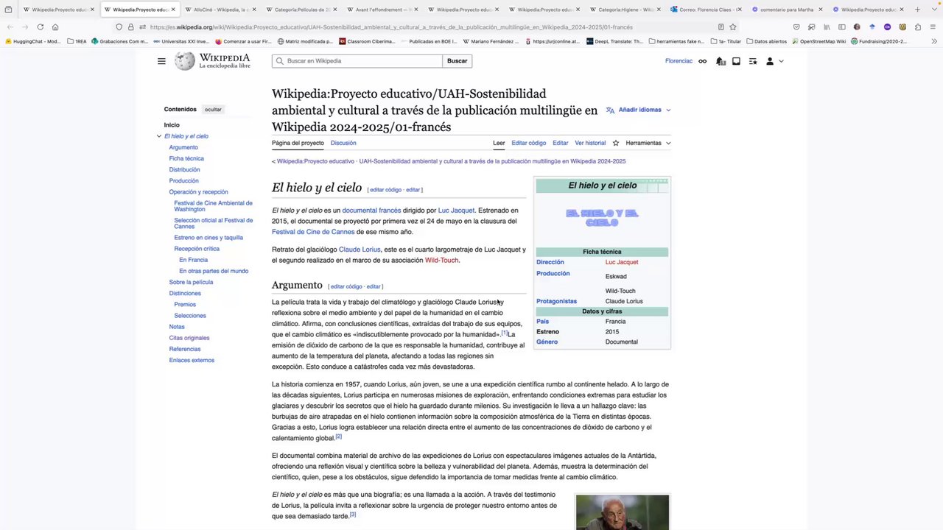
Task: Reload the page in the browser toolbar
Action: 40,27
